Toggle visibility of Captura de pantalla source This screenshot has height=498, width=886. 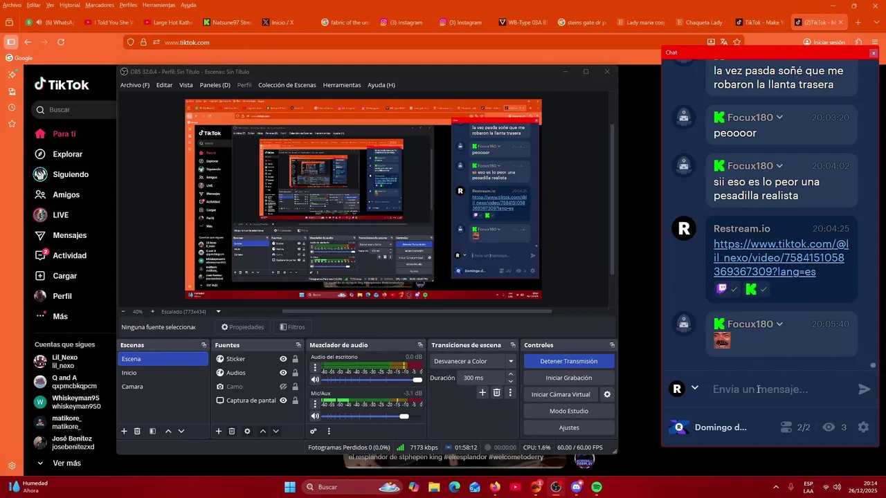[283, 400]
